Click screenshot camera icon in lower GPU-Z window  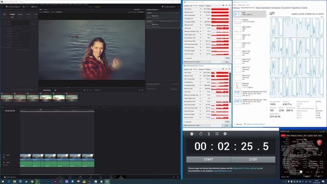coord(223,69)
